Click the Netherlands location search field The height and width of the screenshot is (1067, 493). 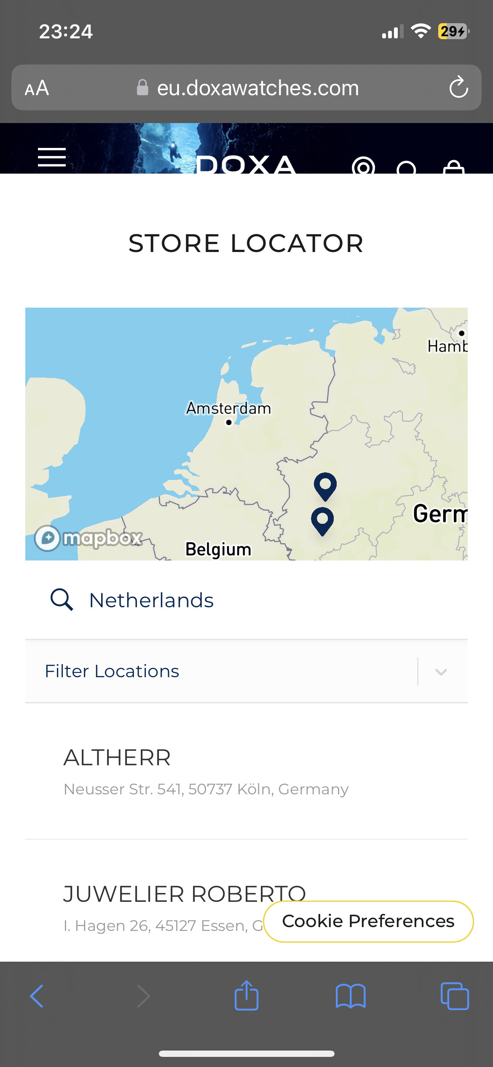(246, 600)
